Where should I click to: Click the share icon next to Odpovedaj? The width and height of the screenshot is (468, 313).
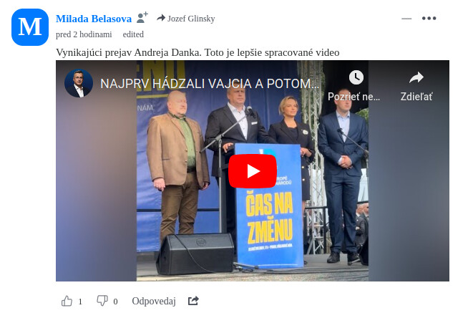[x=193, y=300]
